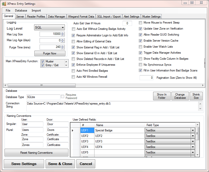Enable Move Mouse to Prevent Sleep
This screenshot has width=209, height=172.
(141, 23)
